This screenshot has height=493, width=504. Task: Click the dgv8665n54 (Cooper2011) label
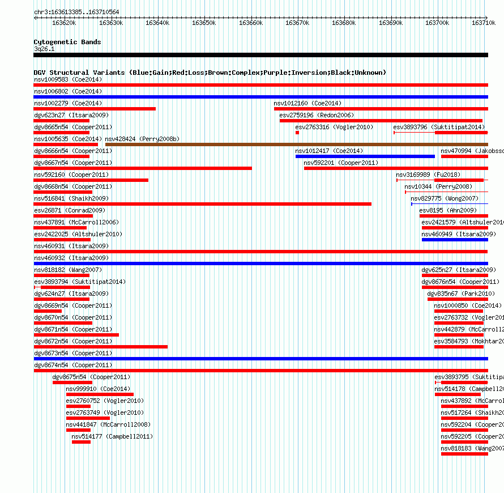pos(73,127)
